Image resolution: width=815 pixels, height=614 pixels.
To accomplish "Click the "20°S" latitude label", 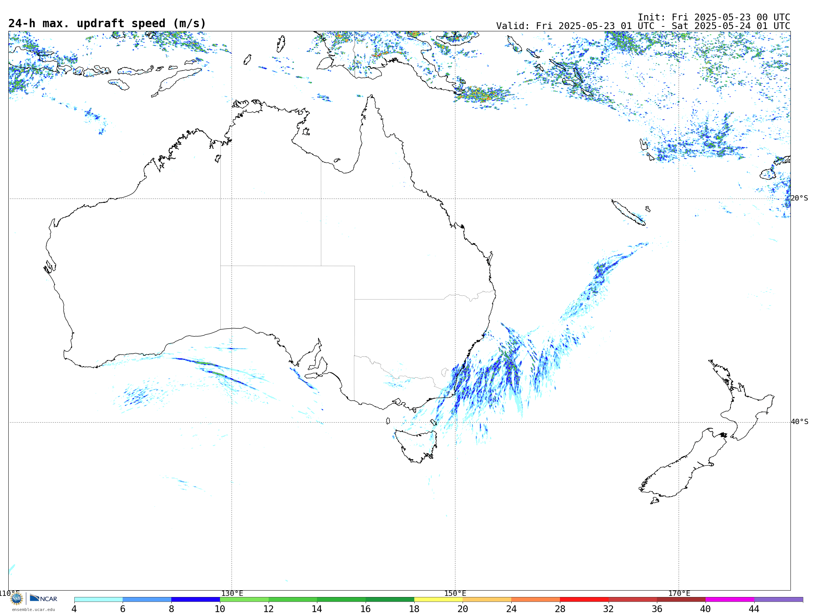I will [800, 198].
